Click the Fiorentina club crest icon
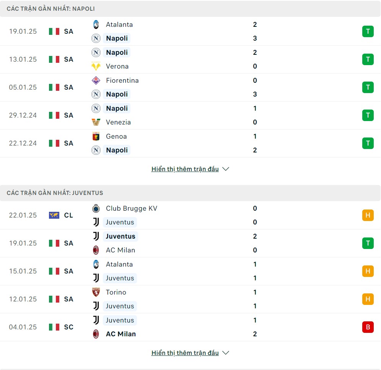Viewport: 381px width, 370px height. (96, 80)
